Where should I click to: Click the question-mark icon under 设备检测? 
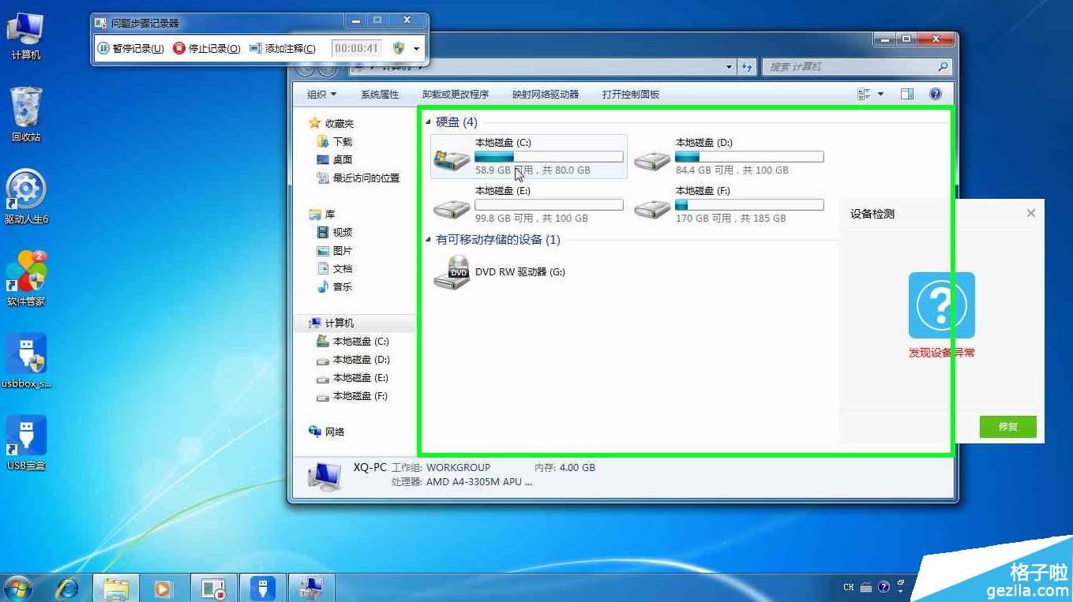coord(941,305)
